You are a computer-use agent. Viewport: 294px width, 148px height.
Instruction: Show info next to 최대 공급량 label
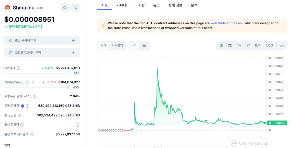22,125
